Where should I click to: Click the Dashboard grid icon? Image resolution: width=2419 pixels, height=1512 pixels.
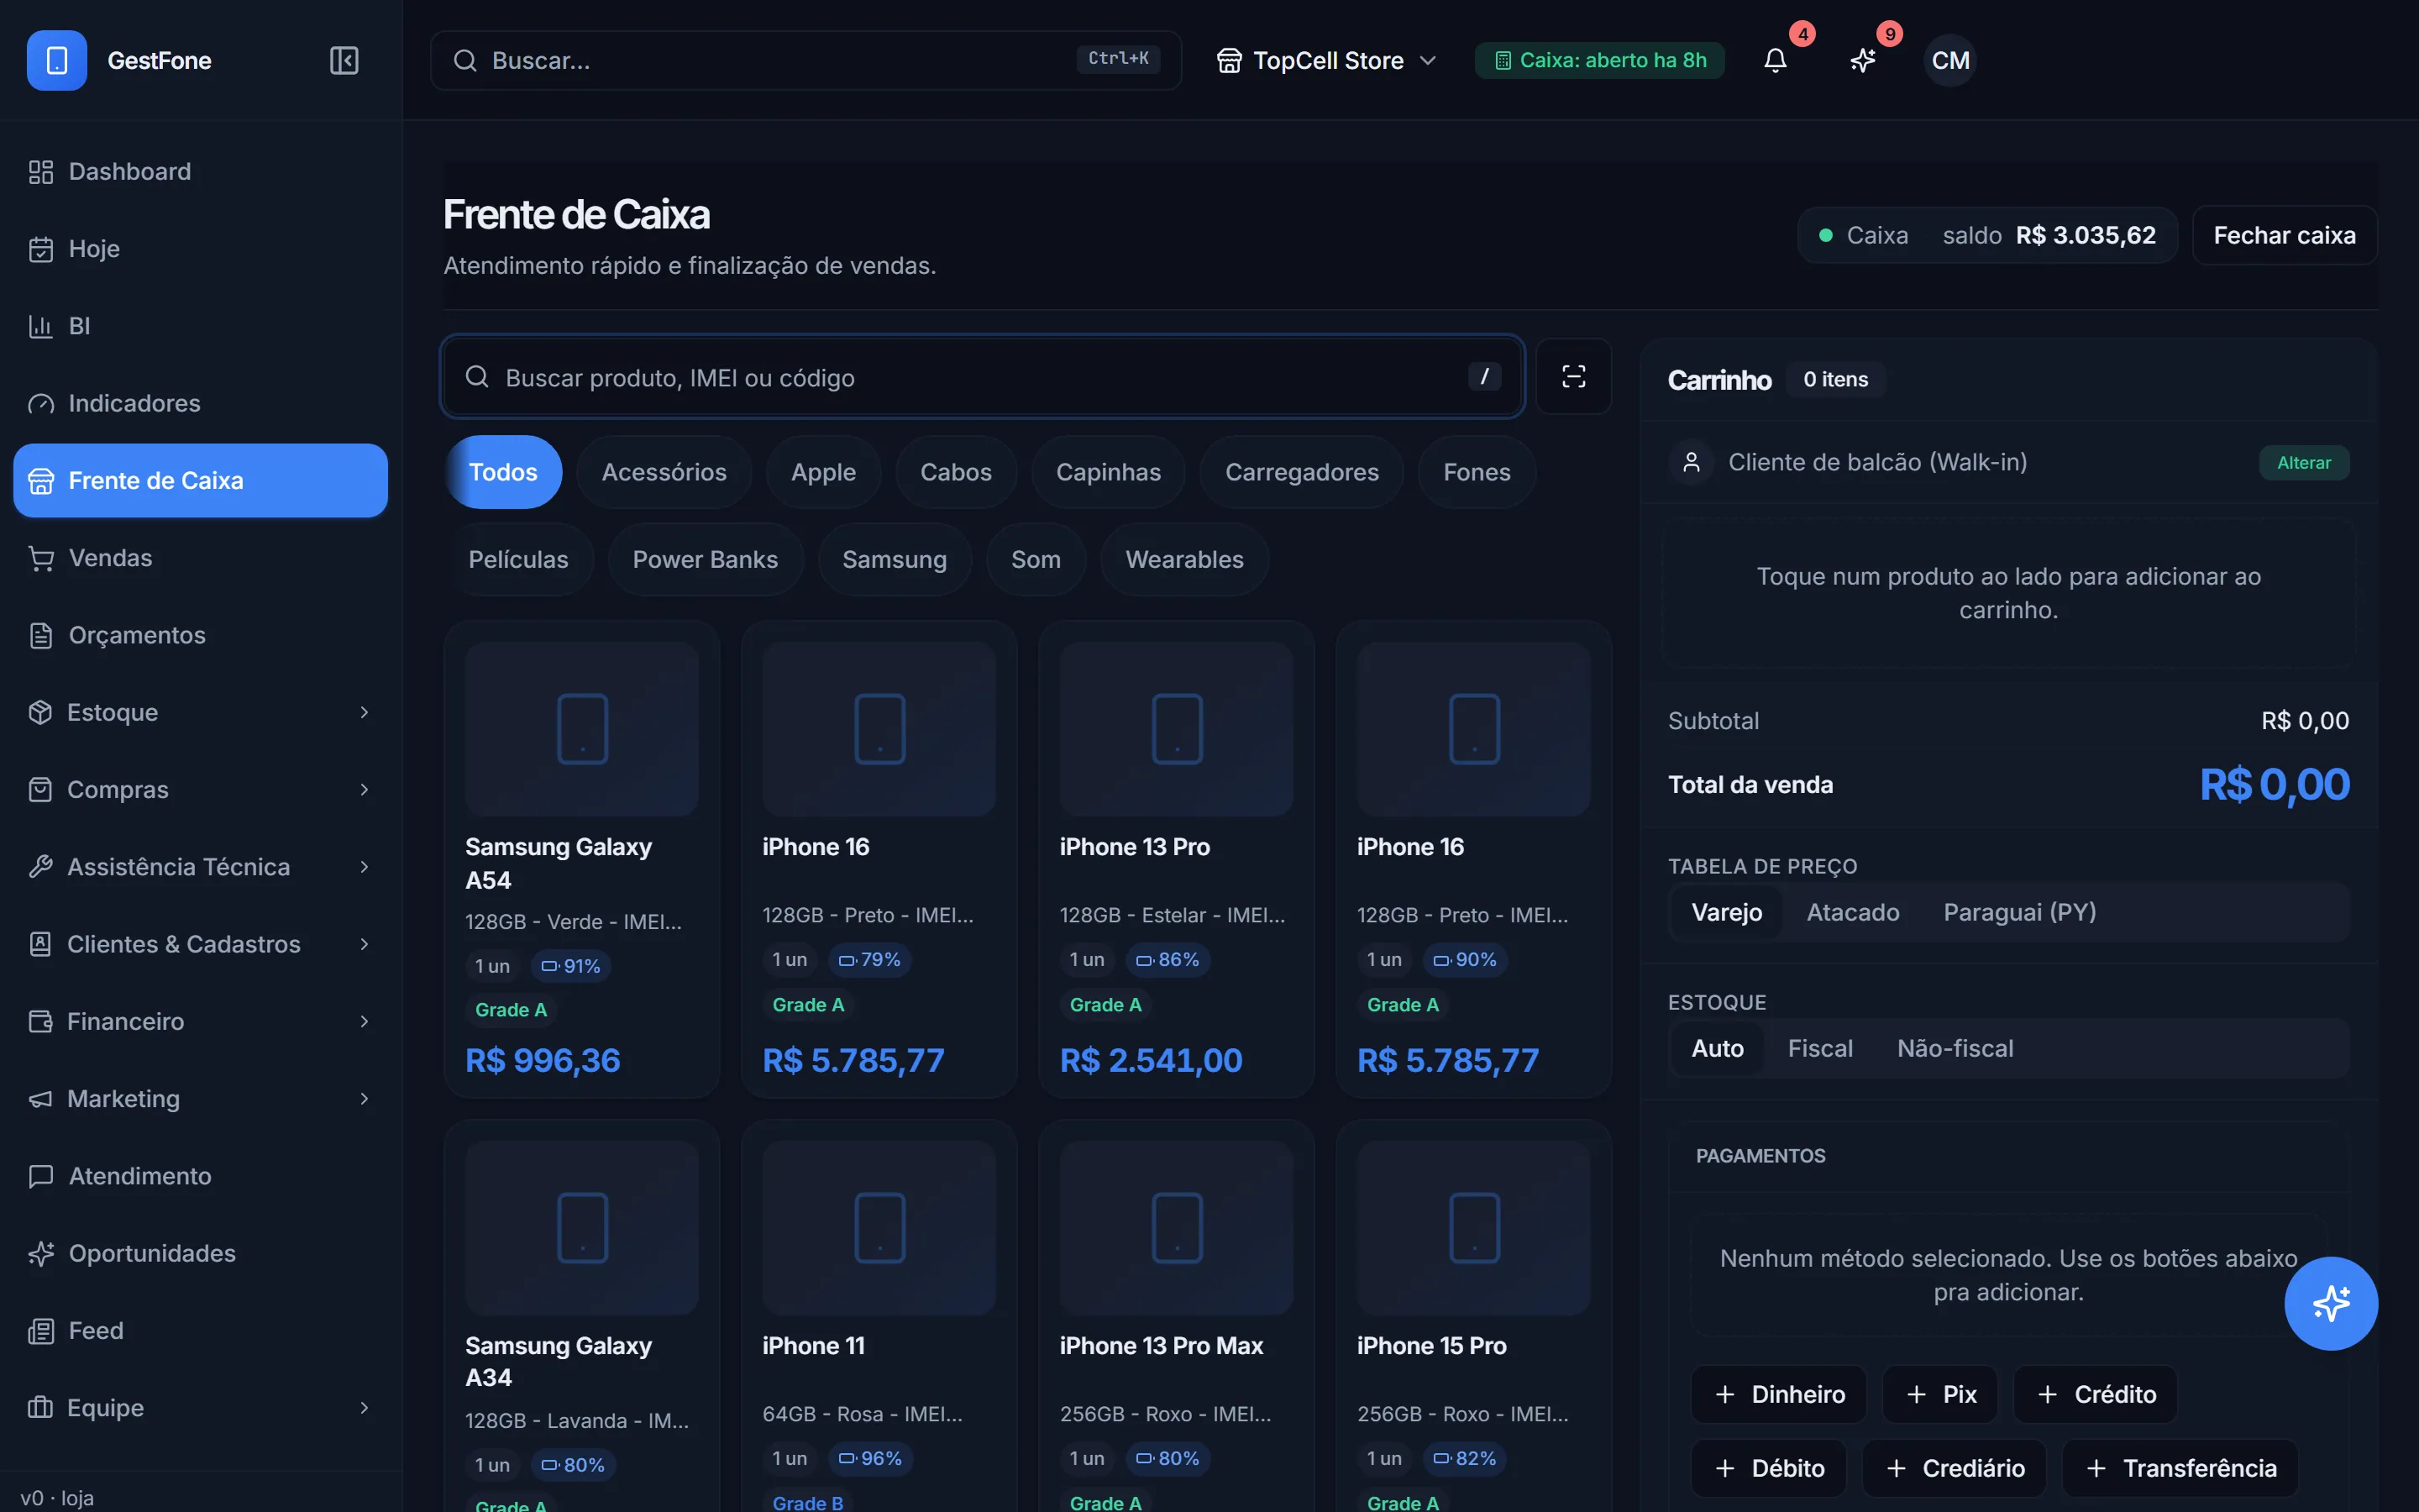coord(41,172)
